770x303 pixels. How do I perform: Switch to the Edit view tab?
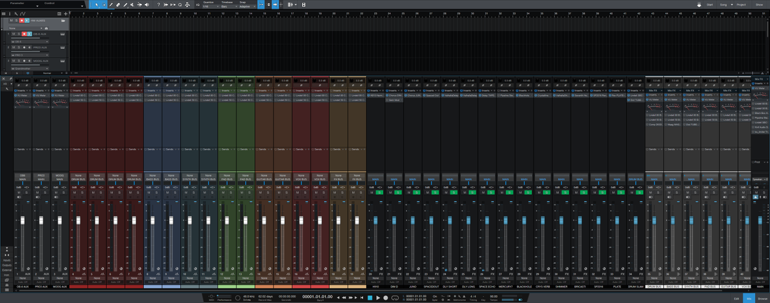(736, 299)
